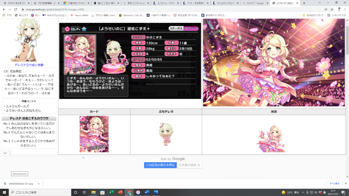Open File Explorer from taskbar
This screenshot has height=196, width=349.
pyautogui.click(x=94, y=192)
